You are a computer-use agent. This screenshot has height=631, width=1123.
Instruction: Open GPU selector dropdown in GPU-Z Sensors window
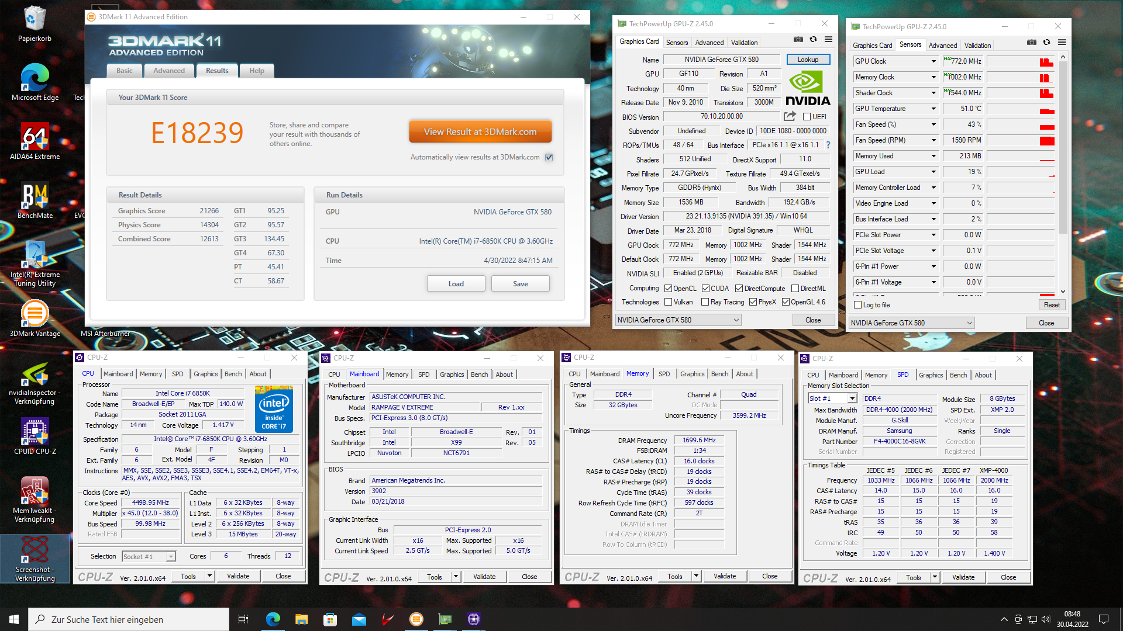(912, 323)
